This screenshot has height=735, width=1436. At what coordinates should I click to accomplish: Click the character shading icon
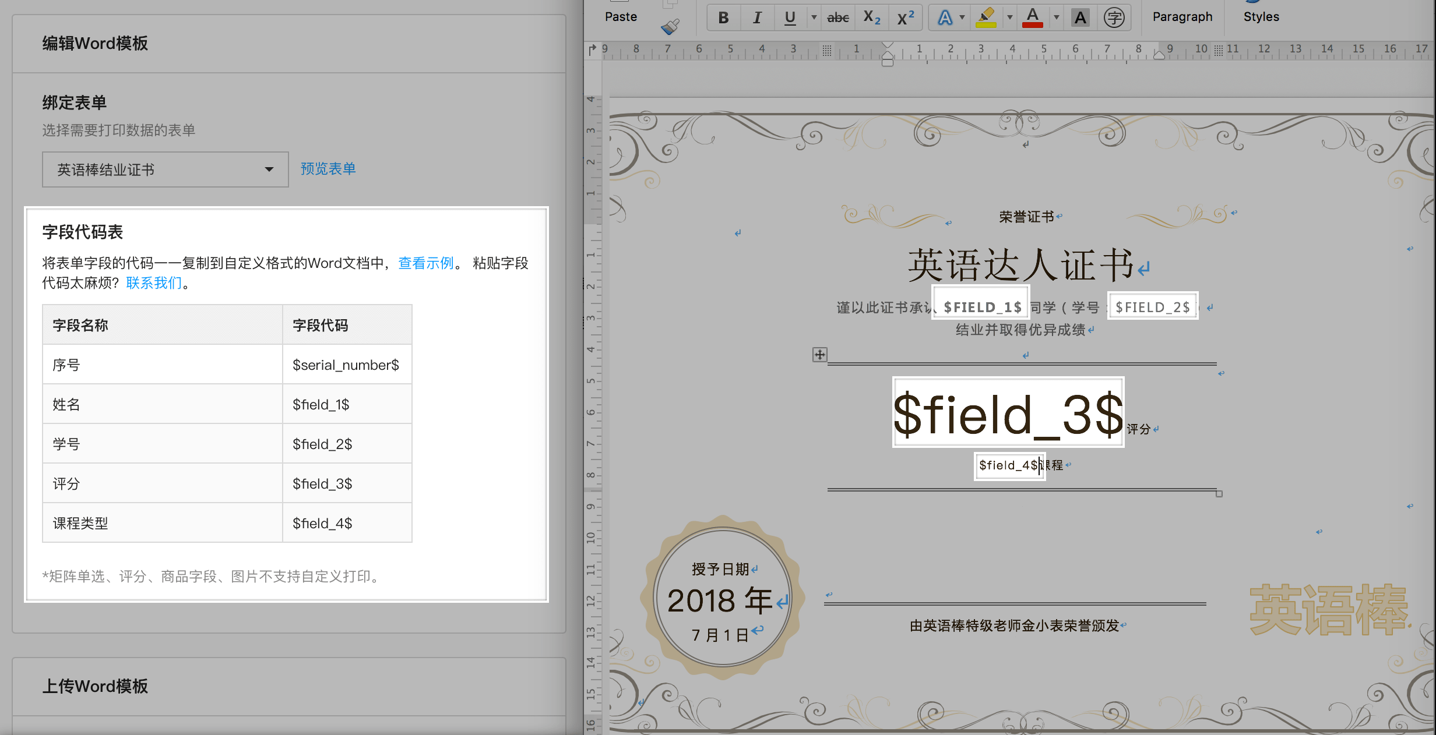pos(1080,17)
